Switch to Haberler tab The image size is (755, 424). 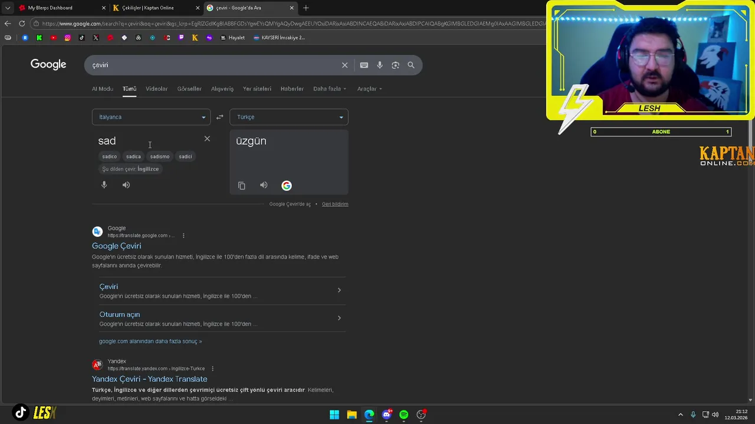pos(292,89)
